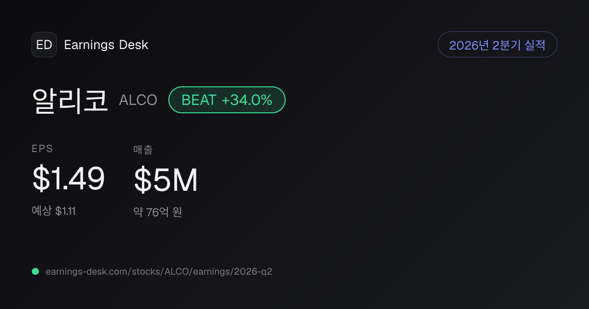Viewport: 589px width, 309px height.
Task: Click the letter M in $5M
Action: [x=185, y=180]
